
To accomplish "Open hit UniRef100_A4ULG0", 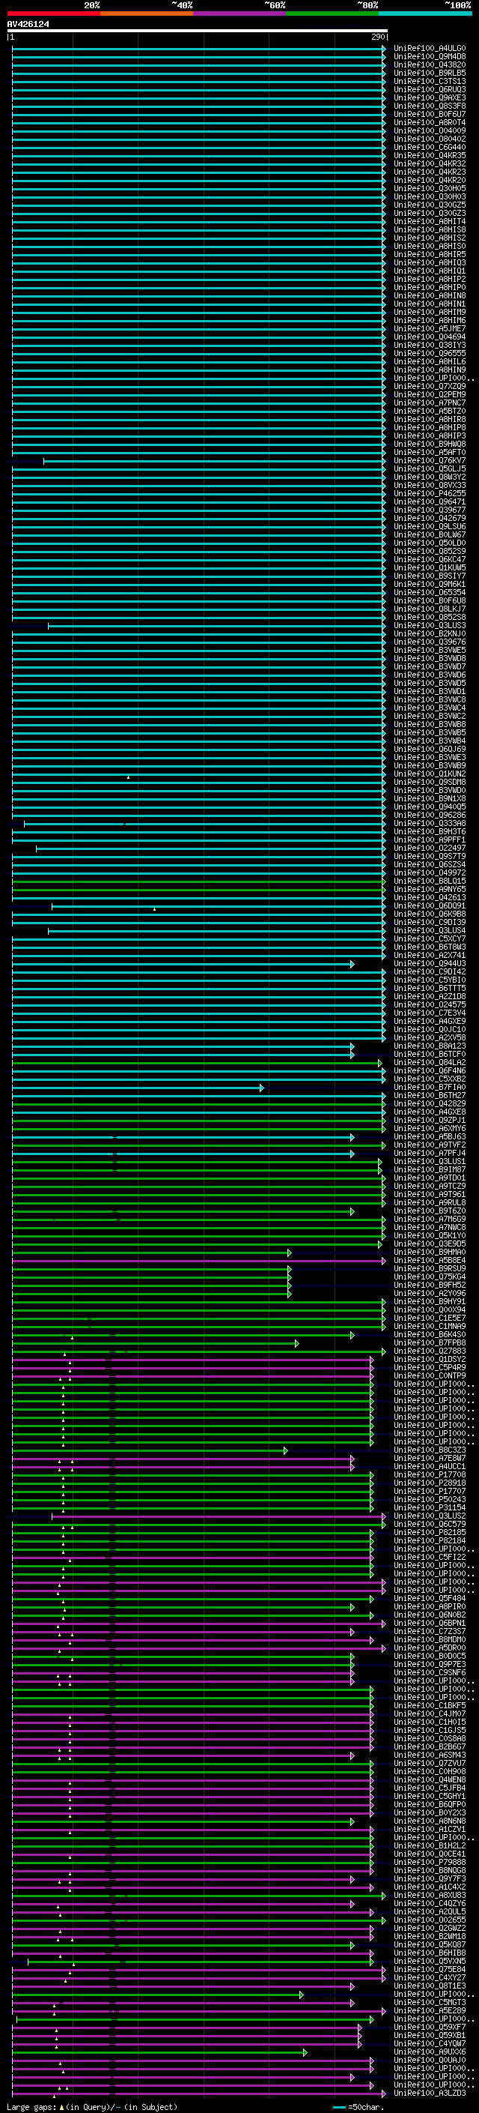I will (x=429, y=49).
